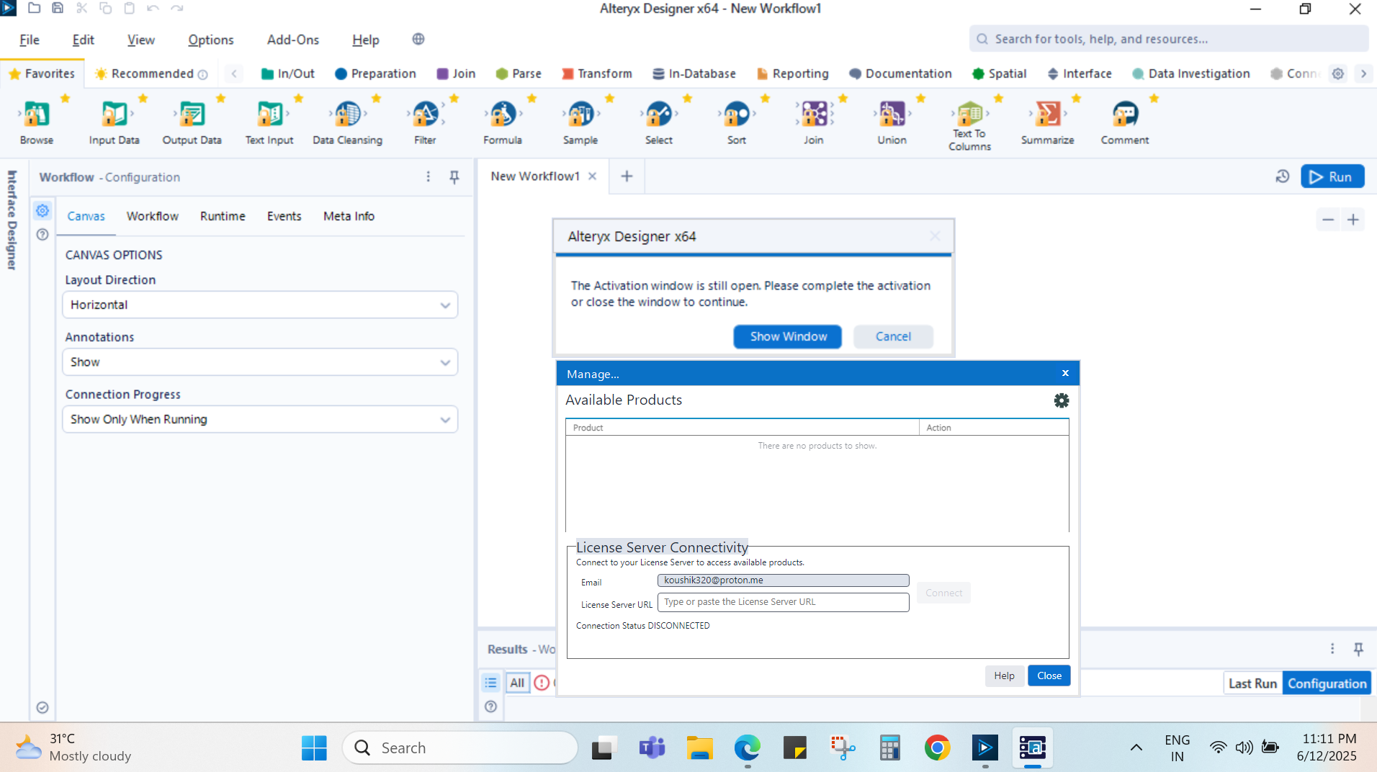Click Help in the Manage dialog
Screen dimensions: 1377x772
click(x=1004, y=675)
